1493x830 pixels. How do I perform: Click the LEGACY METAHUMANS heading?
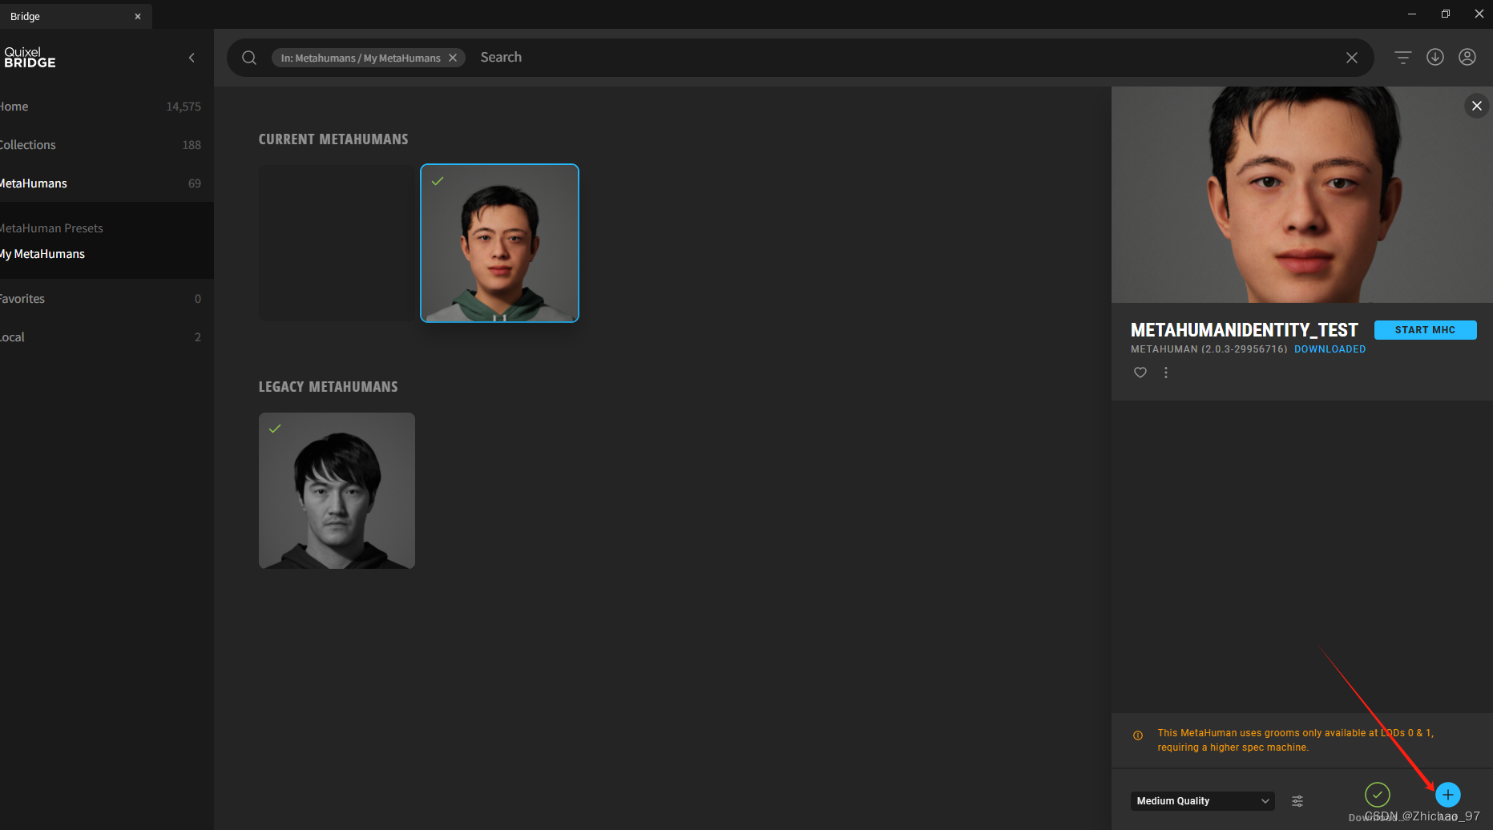point(328,387)
